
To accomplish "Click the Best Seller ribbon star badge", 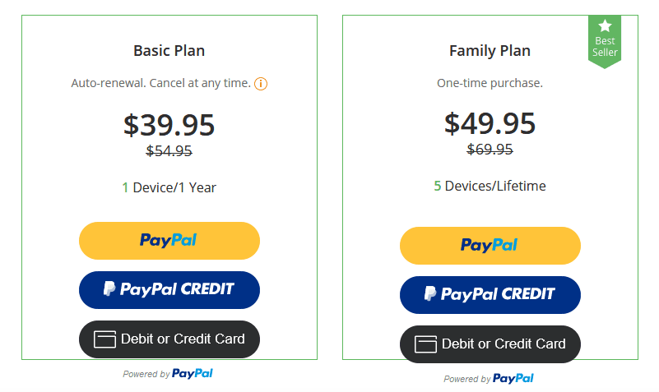I will point(605,41).
